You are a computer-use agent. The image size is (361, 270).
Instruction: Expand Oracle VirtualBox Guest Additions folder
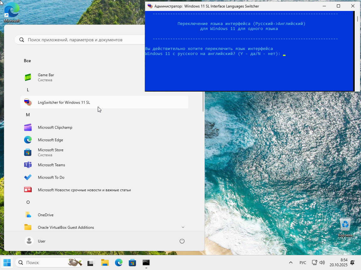click(183, 227)
